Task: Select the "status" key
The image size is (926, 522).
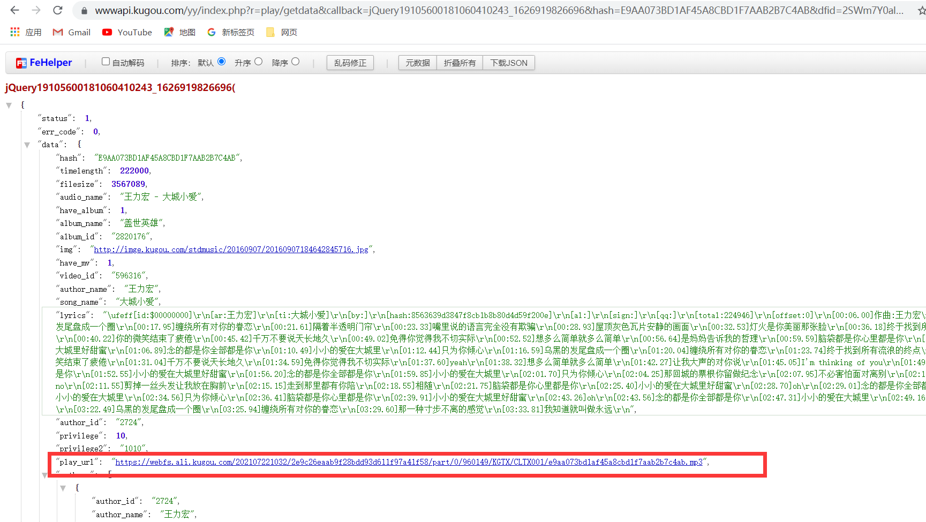Action: pos(55,118)
